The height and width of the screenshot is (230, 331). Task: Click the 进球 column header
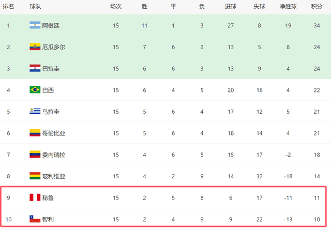(x=231, y=7)
